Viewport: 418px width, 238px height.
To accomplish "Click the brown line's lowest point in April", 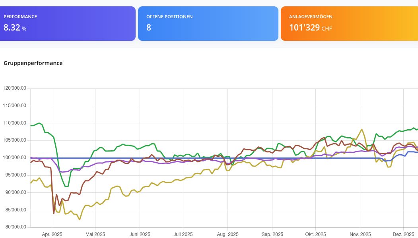I will pos(54,213).
